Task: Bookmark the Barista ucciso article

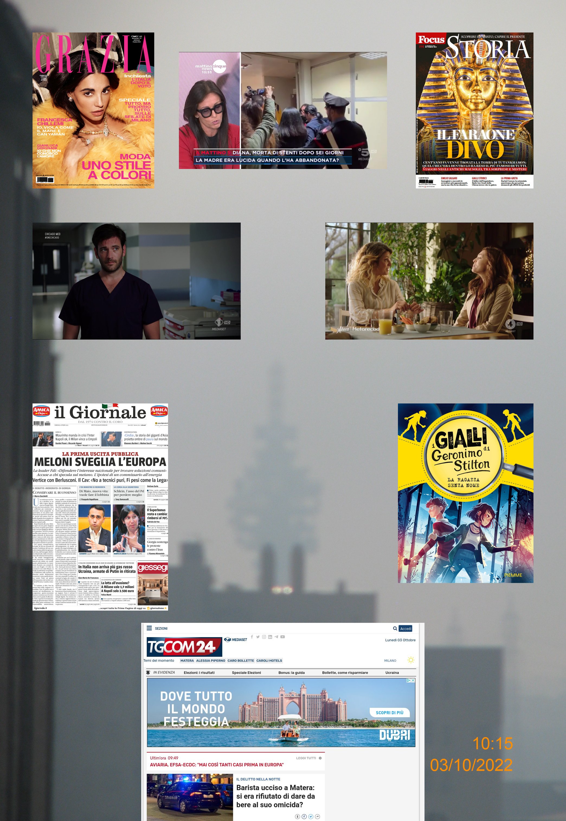Action: pyautogui.click(x=298, y=816)
